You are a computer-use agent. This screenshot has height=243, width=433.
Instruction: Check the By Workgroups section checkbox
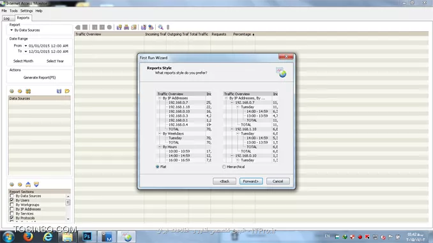(x=11, y=205)
